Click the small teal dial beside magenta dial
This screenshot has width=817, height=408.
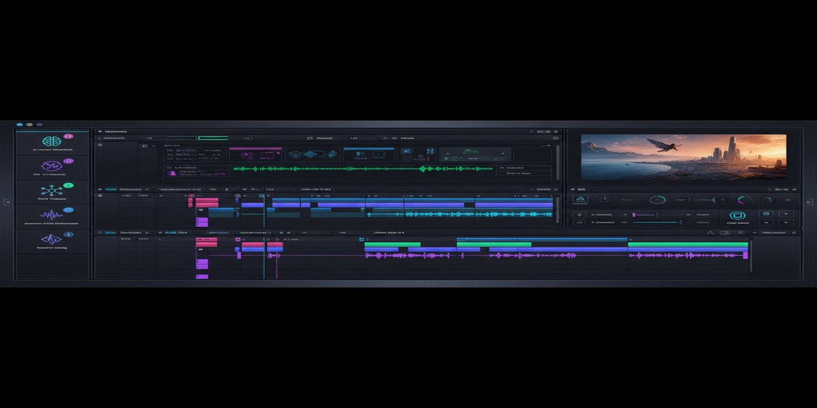(767, 200)
